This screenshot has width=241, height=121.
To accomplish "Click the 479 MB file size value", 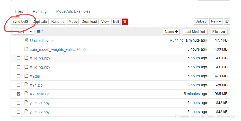I will (x=221, y=76).
